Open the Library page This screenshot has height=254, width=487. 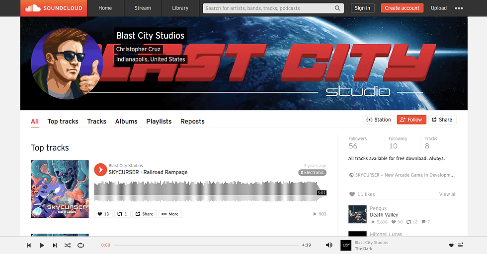180,8
